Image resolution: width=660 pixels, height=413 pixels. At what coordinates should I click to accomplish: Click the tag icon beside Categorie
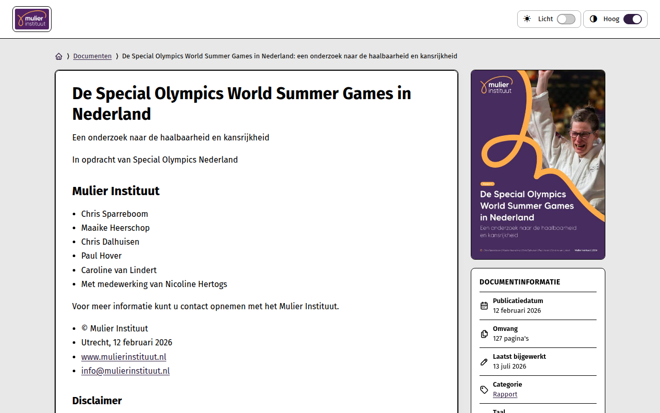coord(484,389)
